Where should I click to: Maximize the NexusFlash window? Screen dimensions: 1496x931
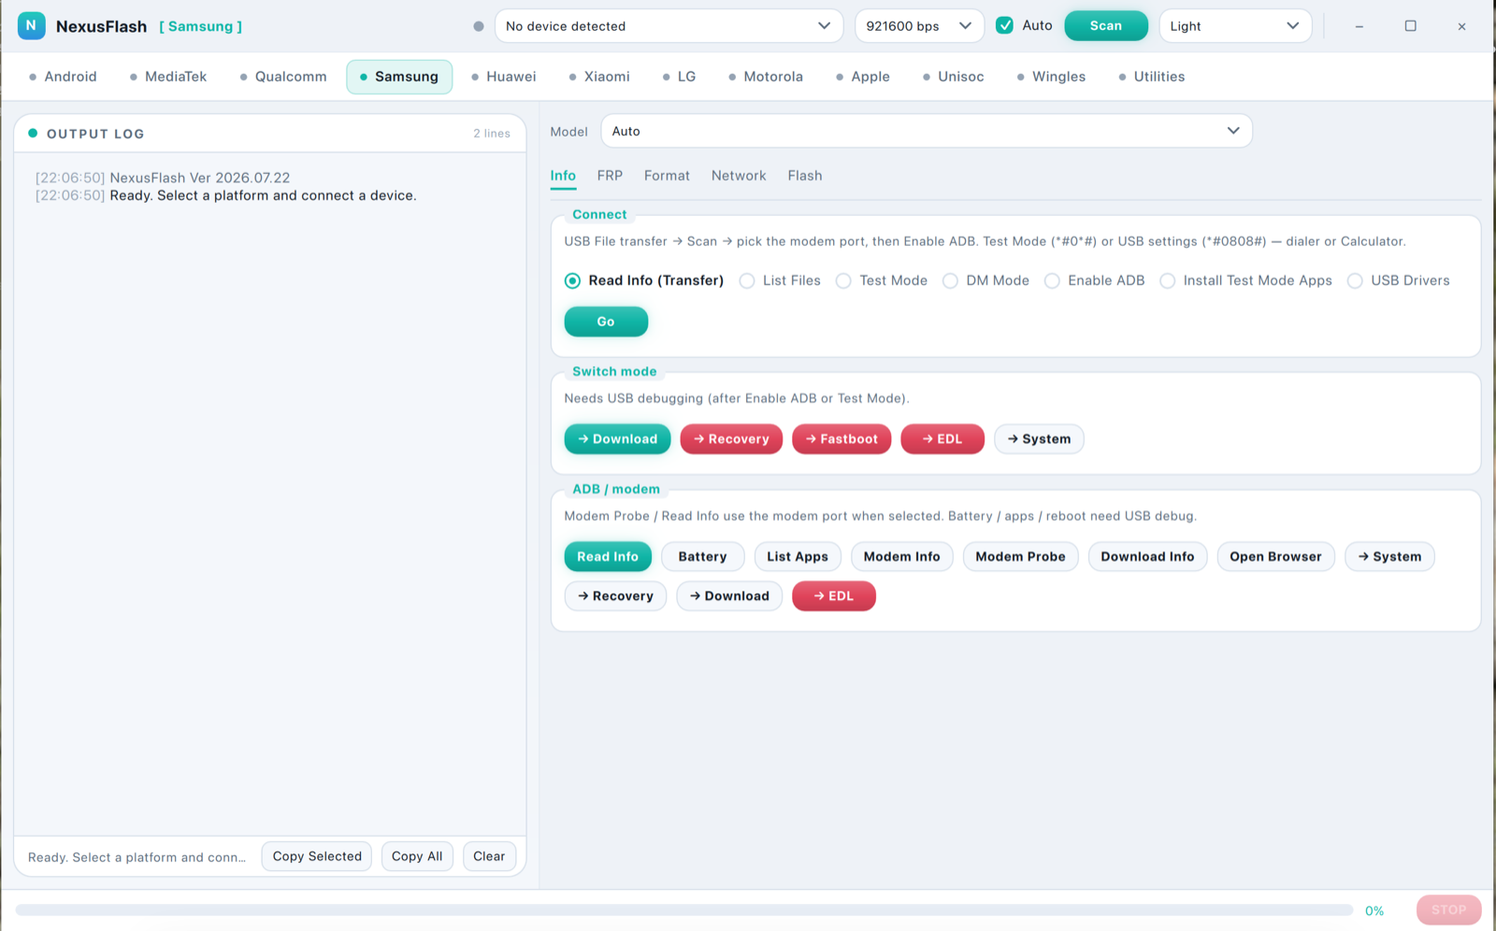(x=1411, y=26)
